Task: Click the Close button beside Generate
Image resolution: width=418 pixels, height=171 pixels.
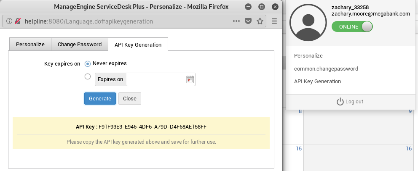Action: point(130,98)
